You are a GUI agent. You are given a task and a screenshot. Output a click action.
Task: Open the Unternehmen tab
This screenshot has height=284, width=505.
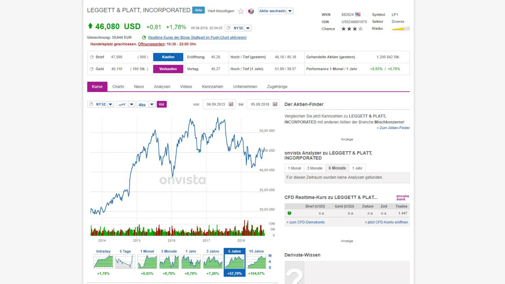click(x=245, y=87)
